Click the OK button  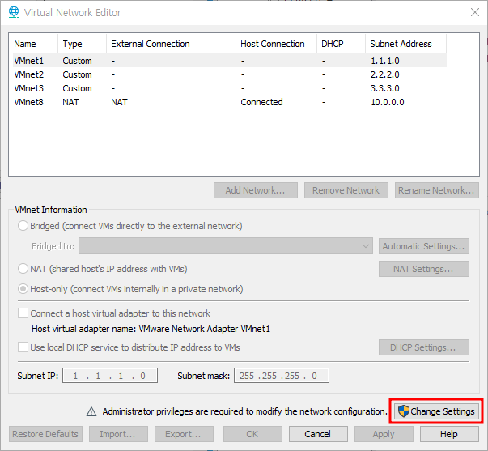point(252,434)
